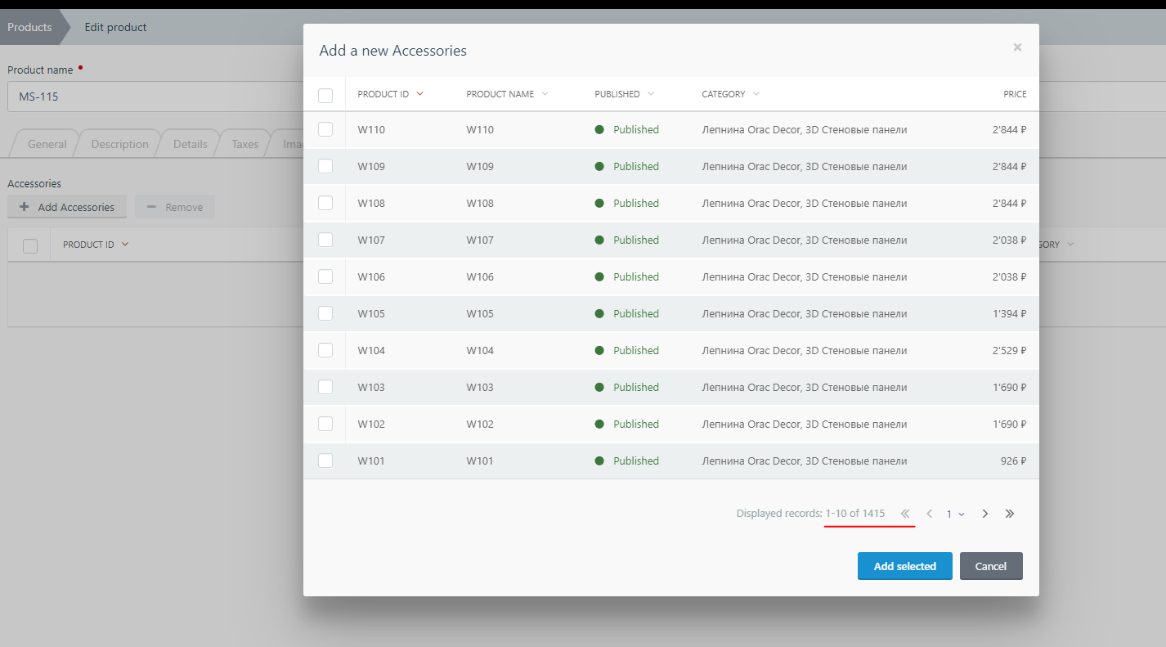Click the minus icon on the Remove button
Screen dimensions: 1166x647
click(151, 206)
